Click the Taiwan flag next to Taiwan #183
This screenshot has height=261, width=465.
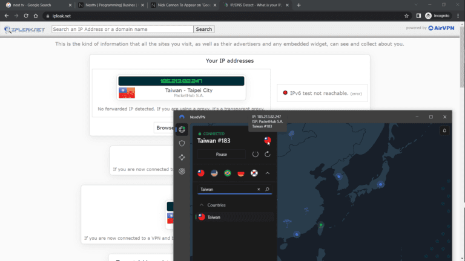[x=267, y=140]
